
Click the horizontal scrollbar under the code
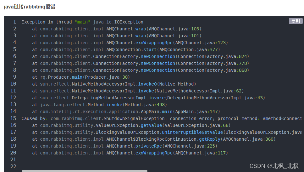point(85,171)
